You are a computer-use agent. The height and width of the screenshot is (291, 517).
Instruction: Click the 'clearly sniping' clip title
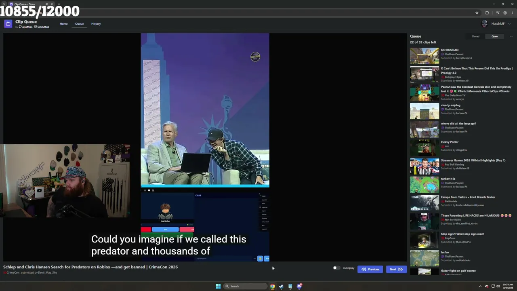pyautogui.click(x=450, y=105)
